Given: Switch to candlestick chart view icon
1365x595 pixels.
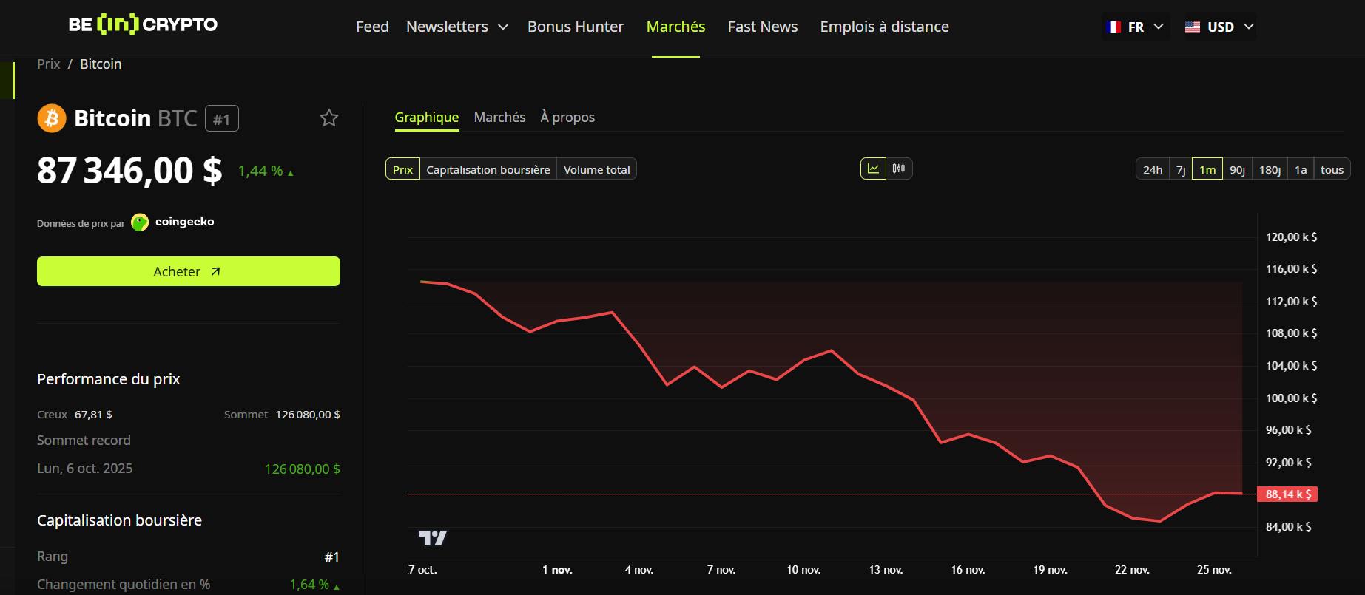Looking at the screenshot, I should 899,169.
